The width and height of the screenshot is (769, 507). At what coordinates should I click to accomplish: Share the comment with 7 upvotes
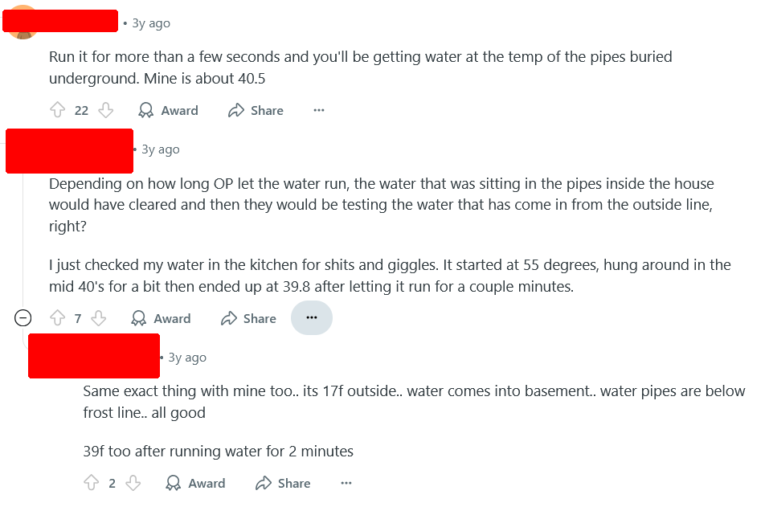pos(248,318)
